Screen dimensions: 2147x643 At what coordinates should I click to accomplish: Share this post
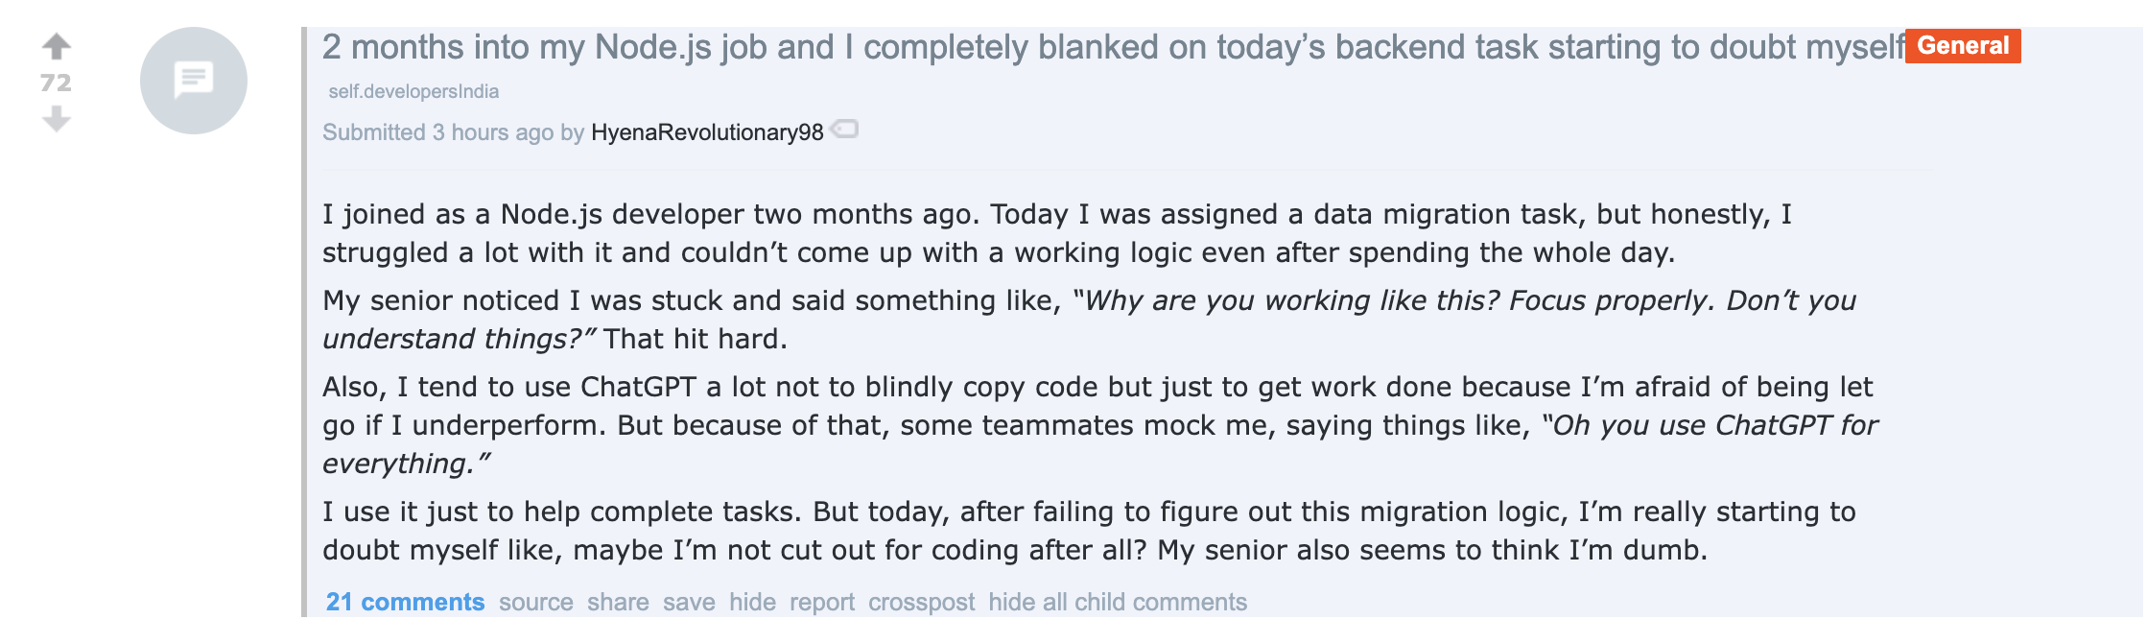618,602
